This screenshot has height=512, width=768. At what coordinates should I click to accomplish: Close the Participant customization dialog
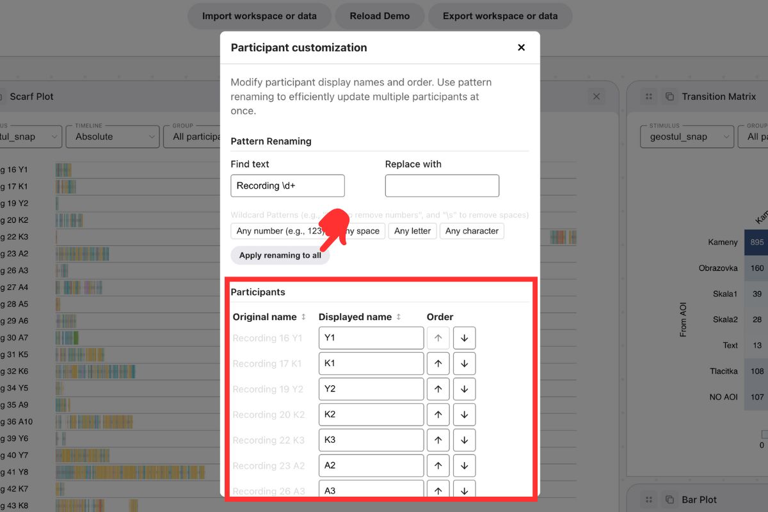tap(521, 47)
